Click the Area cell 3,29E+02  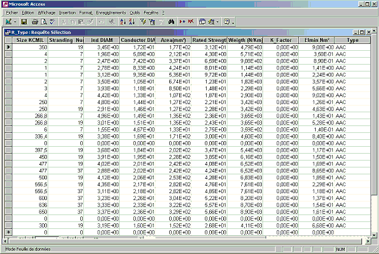point(173,212)
